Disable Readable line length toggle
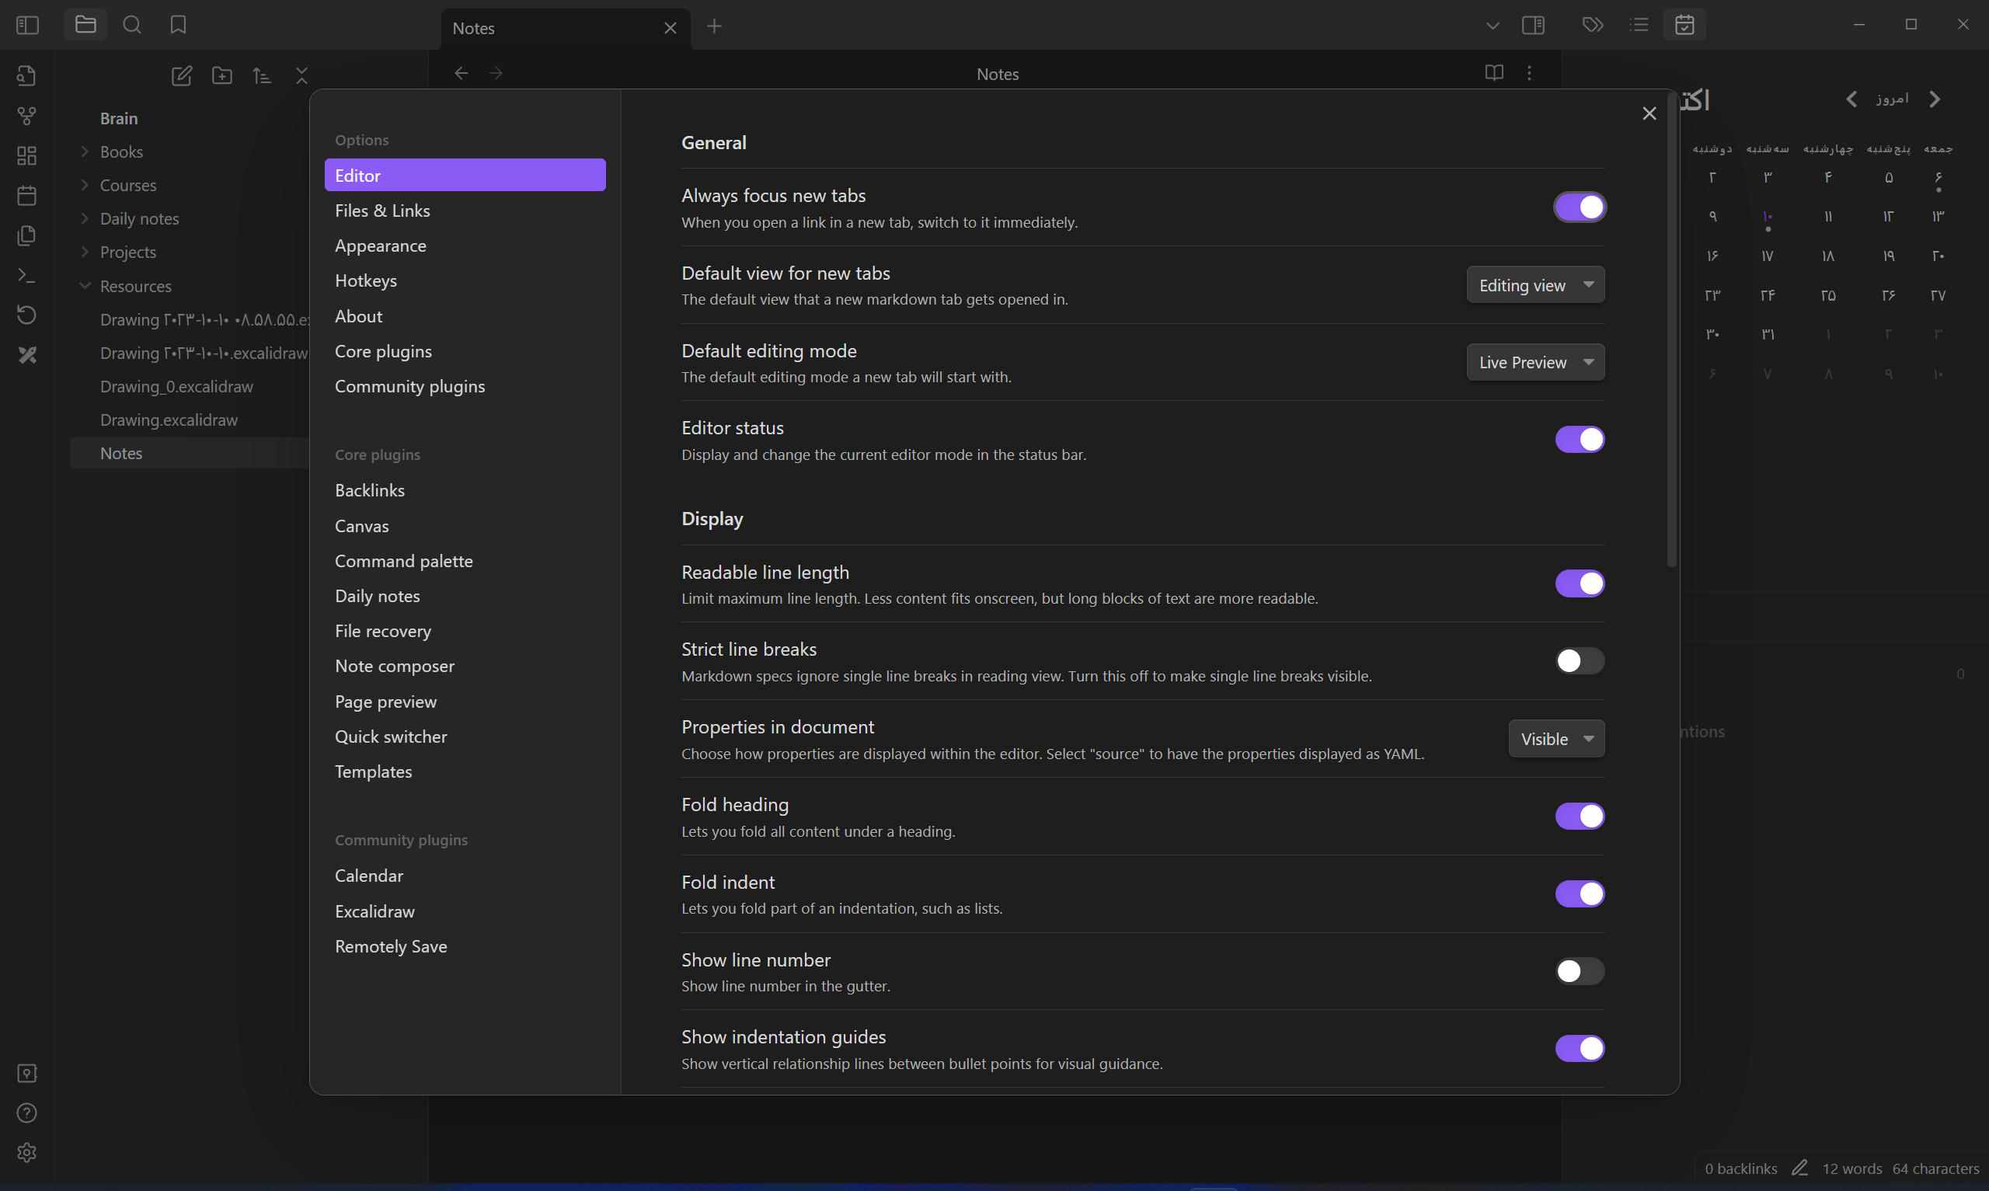This screenshot has height=1191, width=1989. 1579,583
